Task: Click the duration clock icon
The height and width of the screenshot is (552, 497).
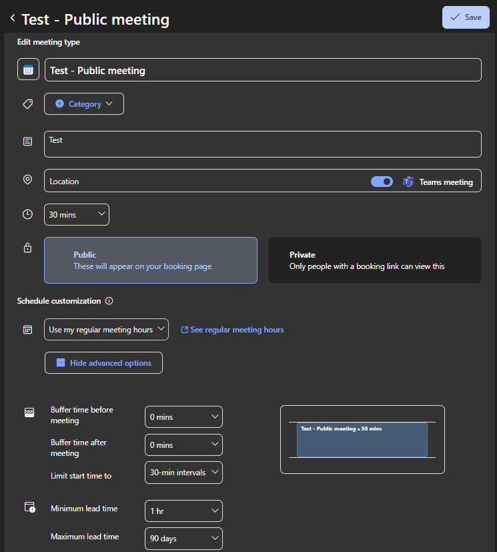Action: 27,214
